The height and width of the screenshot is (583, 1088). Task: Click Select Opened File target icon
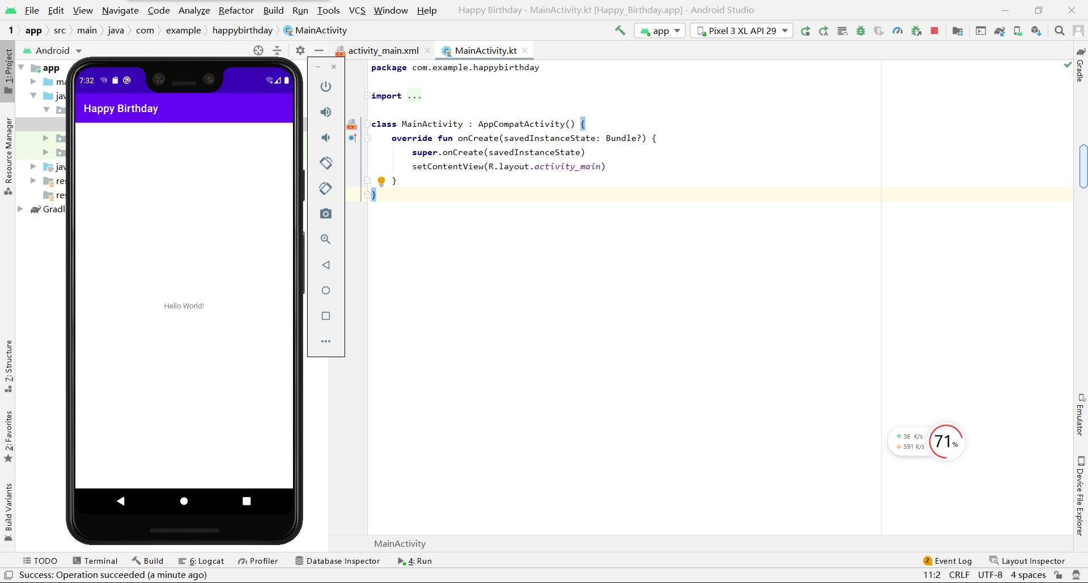pos(258,50)
